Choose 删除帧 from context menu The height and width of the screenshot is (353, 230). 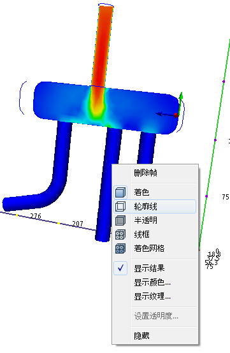(x=146, y=173)
